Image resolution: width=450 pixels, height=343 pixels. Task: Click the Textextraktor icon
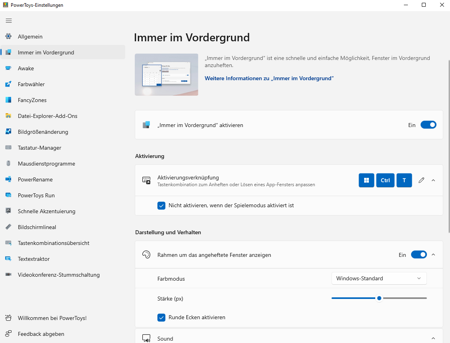pos(8,259)
